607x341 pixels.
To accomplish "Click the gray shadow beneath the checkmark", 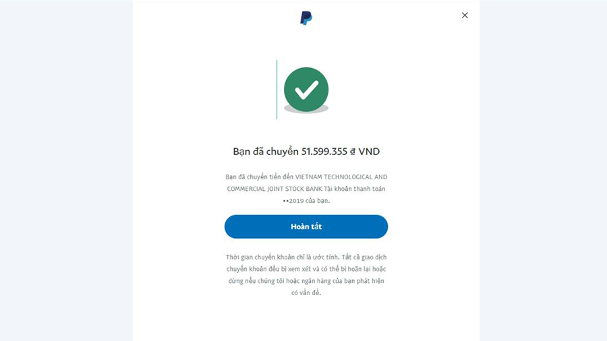I will 306,110.
